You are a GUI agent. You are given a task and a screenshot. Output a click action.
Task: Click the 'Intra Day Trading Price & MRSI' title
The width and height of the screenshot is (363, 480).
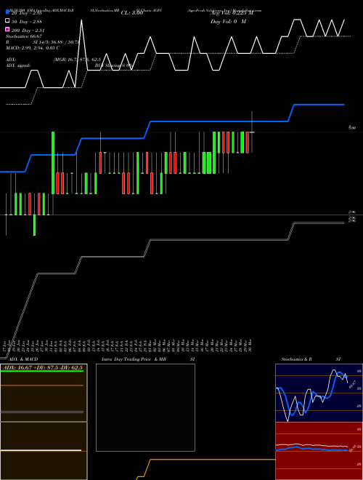tap(148, 359)
